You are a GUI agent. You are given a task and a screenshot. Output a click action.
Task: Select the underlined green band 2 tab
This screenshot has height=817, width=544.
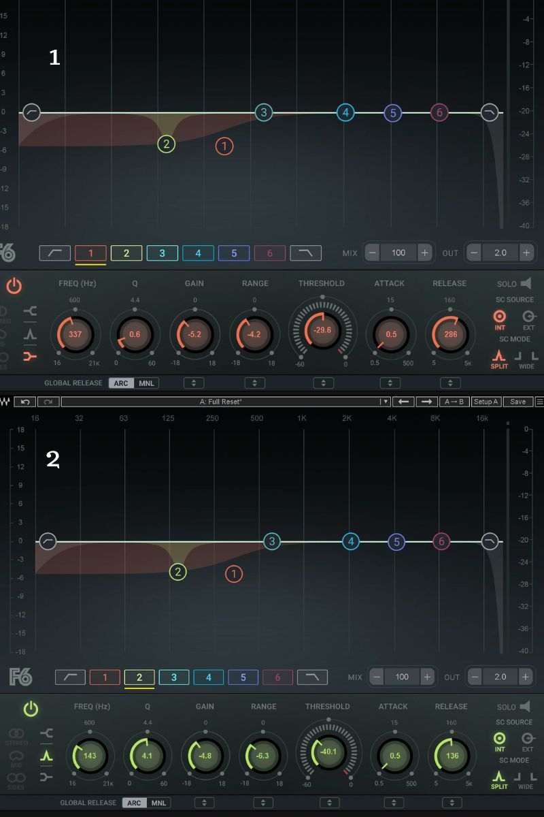139,677
